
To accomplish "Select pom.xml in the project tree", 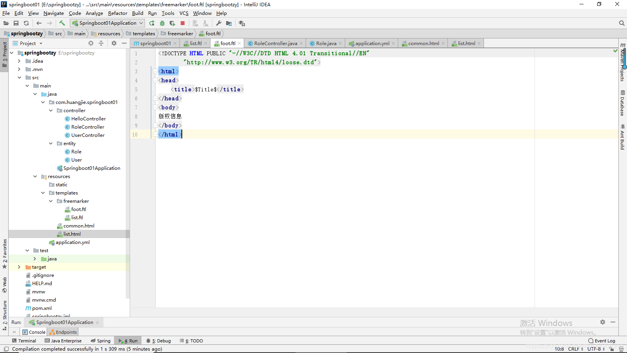I will tap(42, 308).
